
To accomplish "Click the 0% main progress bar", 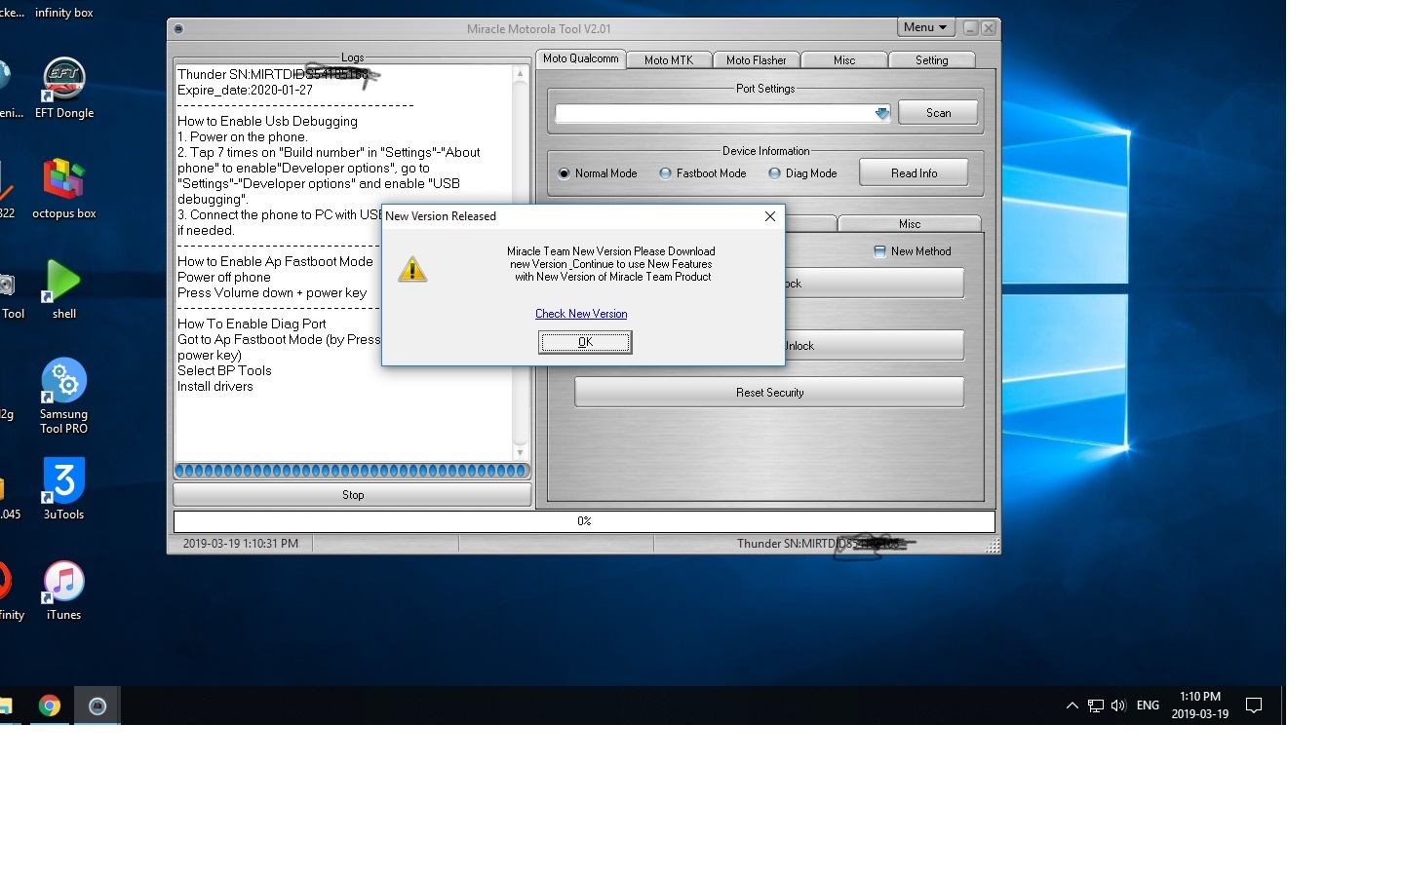I will (584, 521).
